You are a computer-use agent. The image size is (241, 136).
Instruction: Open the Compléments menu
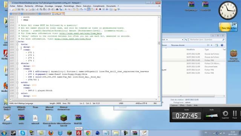pos(99,6)
